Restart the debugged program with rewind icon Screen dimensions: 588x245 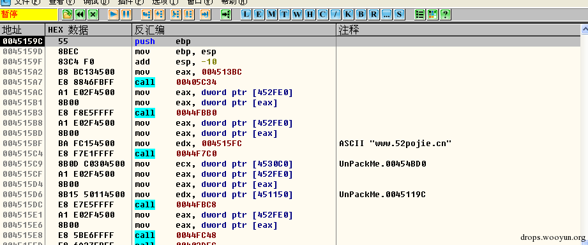tap(80, 15)
